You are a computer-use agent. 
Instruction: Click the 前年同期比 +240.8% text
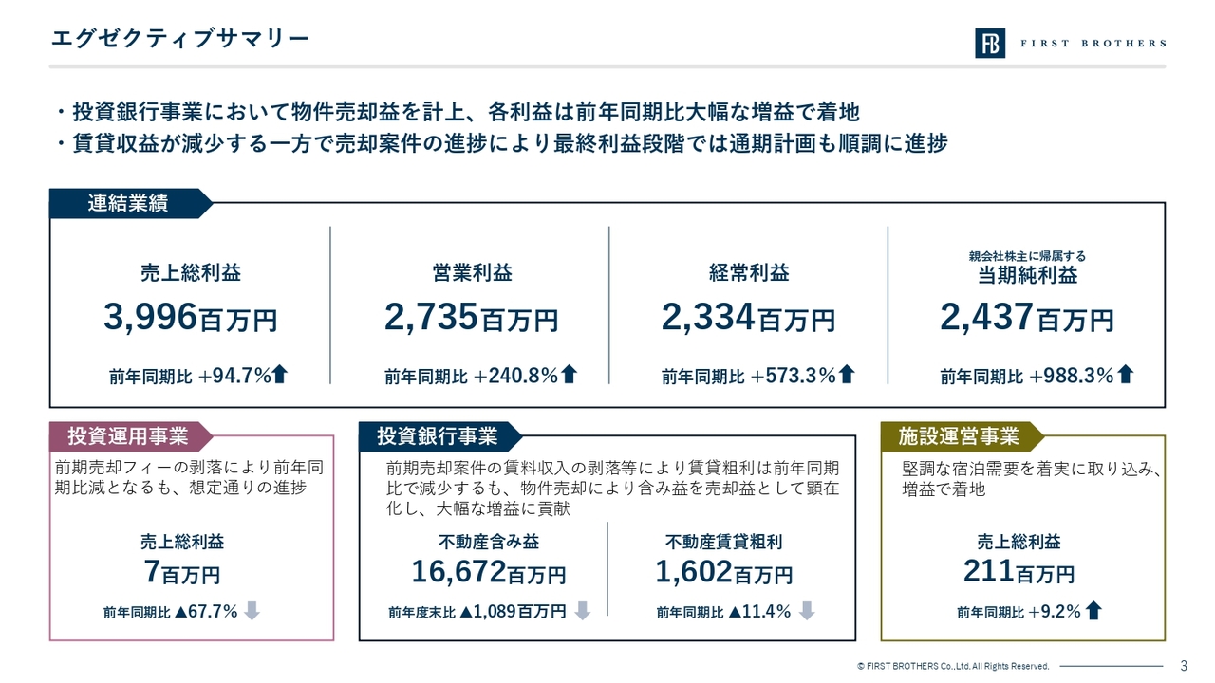[472, 376]
